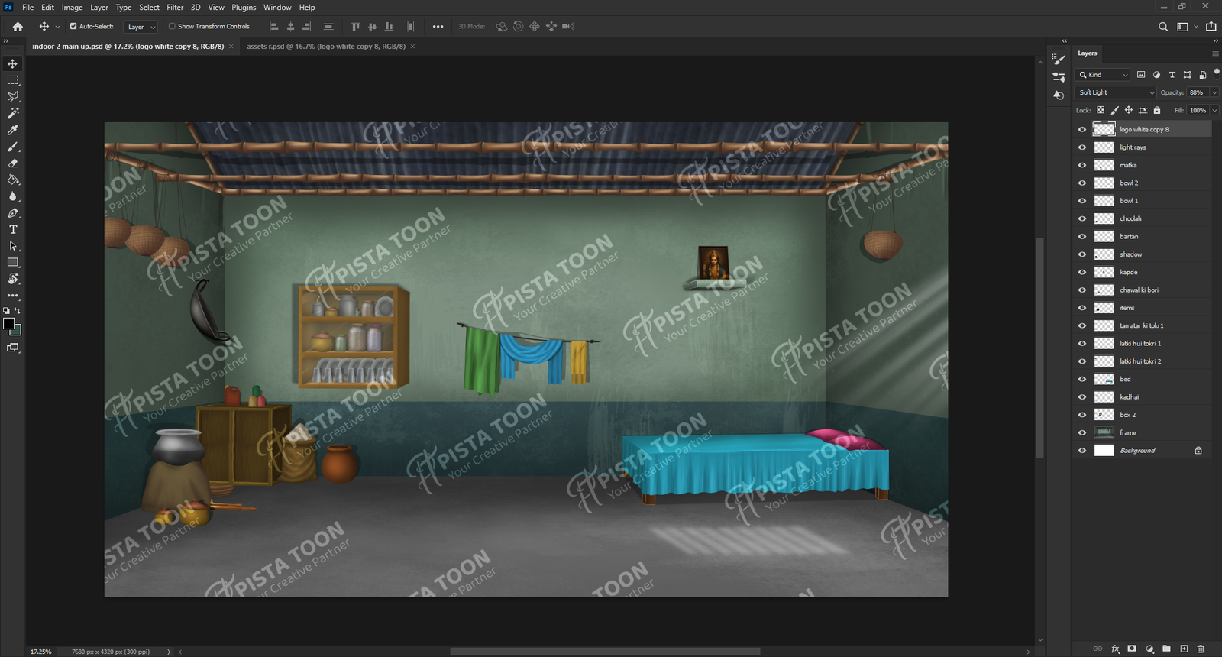Toggle visibility of the bed layer
This screenshot has width=1222, height=657.
pos(1081,379)
